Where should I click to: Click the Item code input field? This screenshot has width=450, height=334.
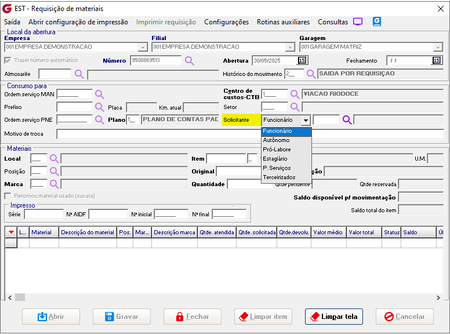click(226, 159)
